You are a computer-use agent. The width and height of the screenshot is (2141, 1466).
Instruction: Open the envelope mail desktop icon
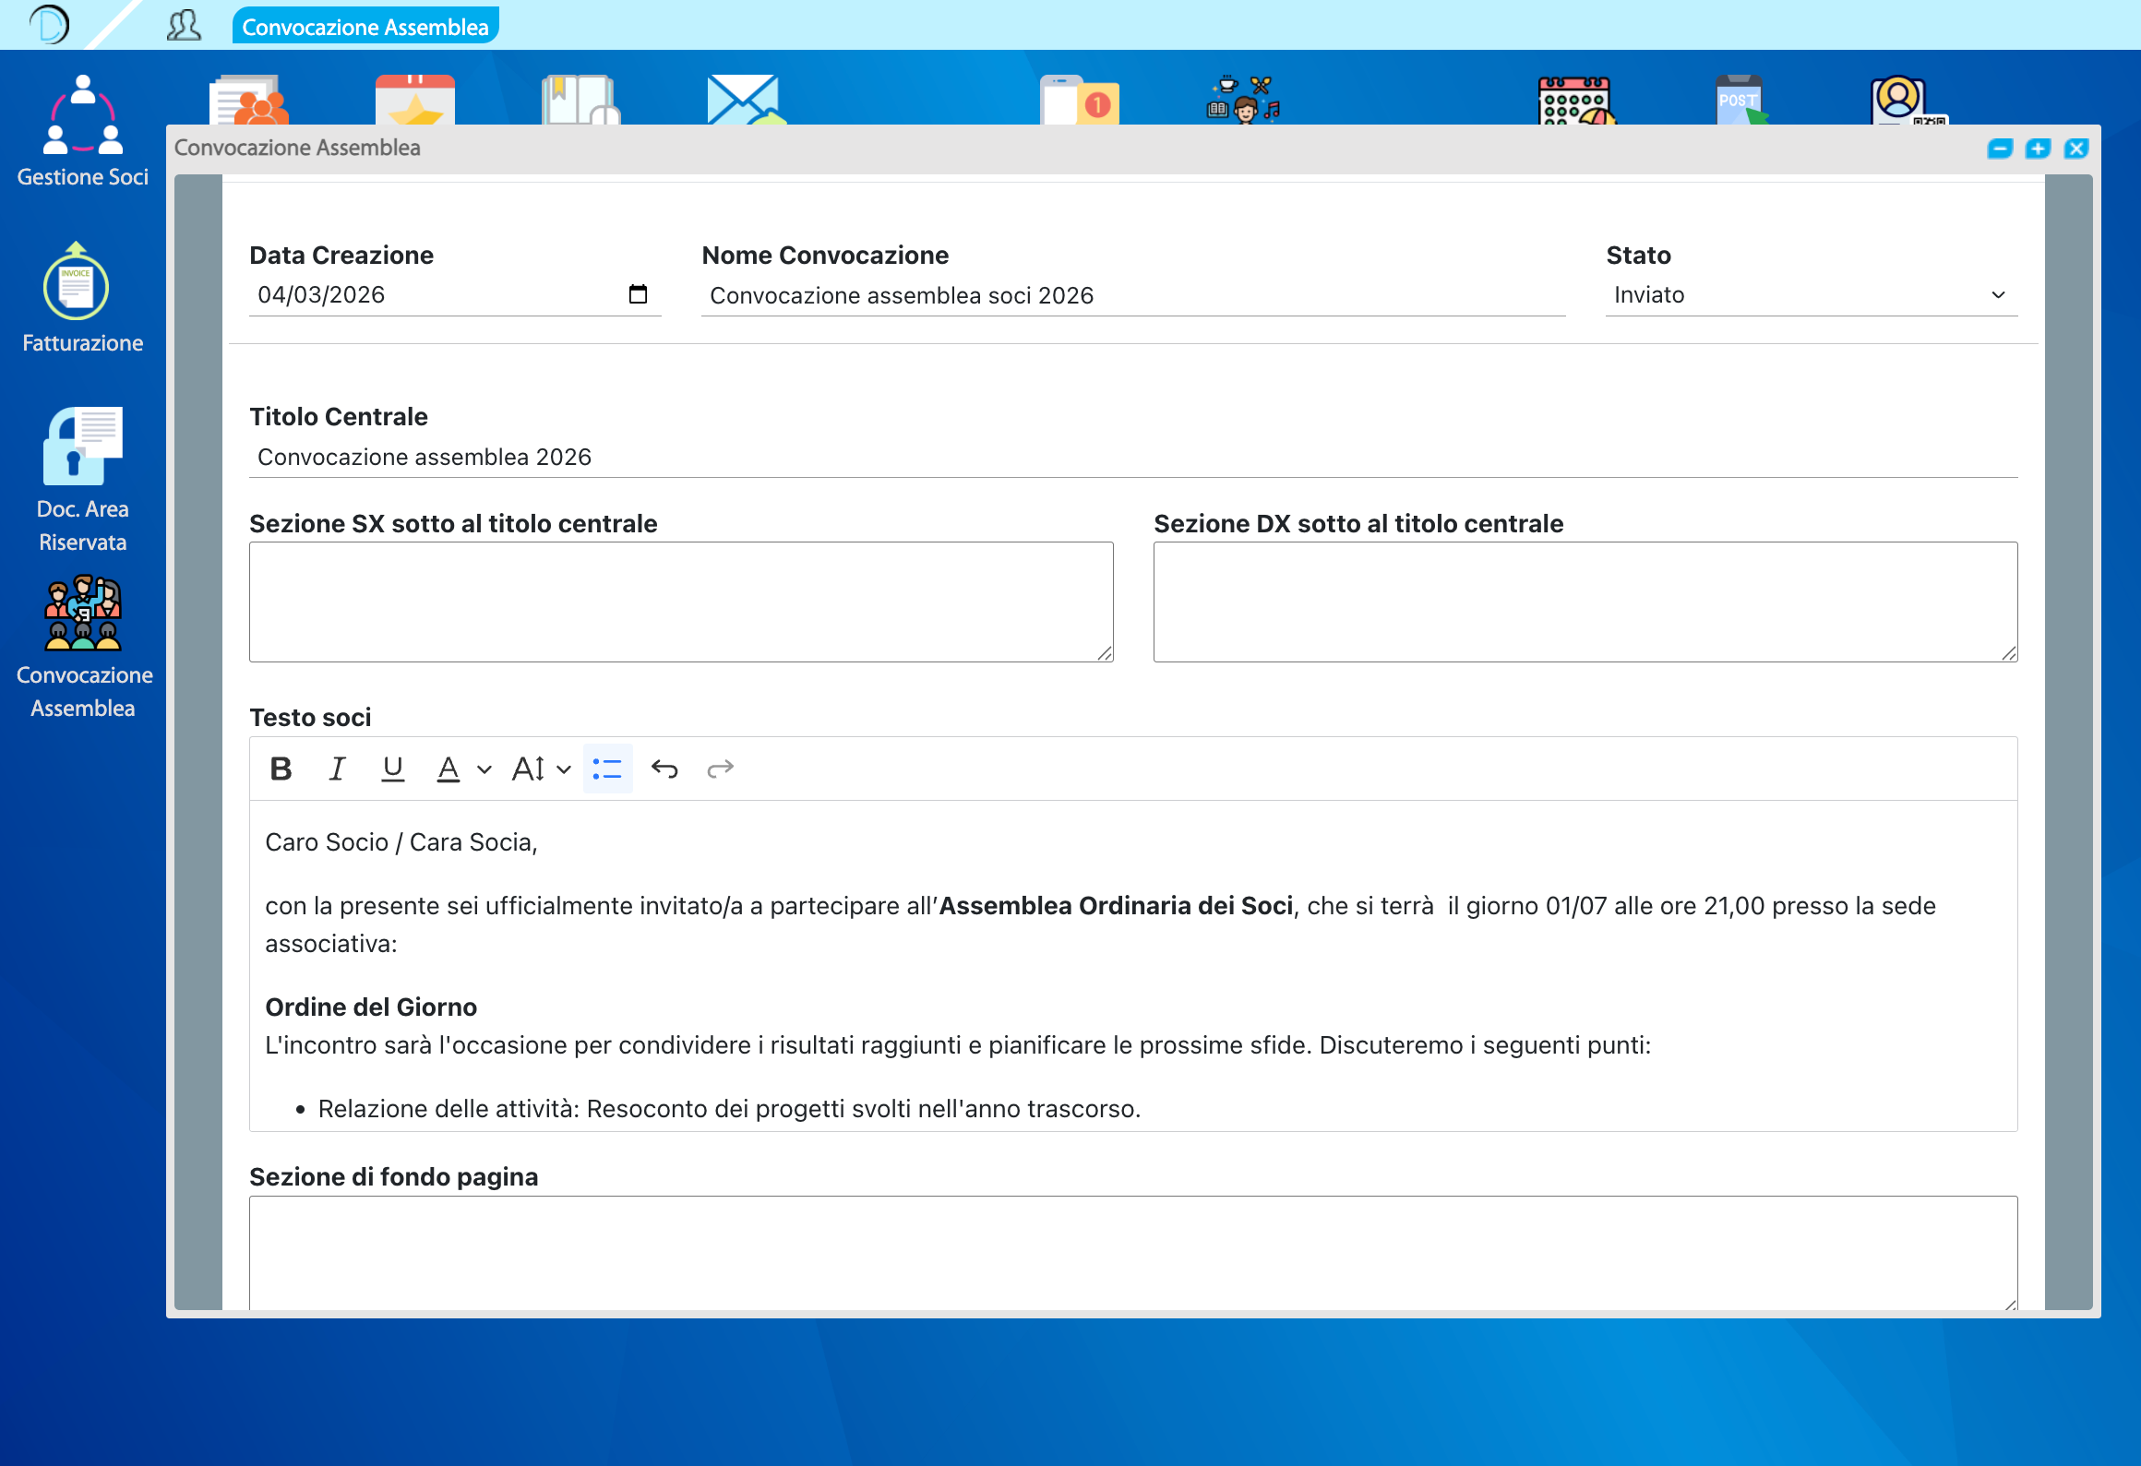coord(748,100)
